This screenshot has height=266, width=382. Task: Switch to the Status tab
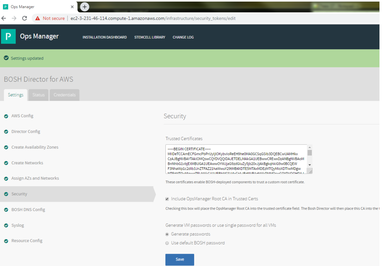[38, 95]
